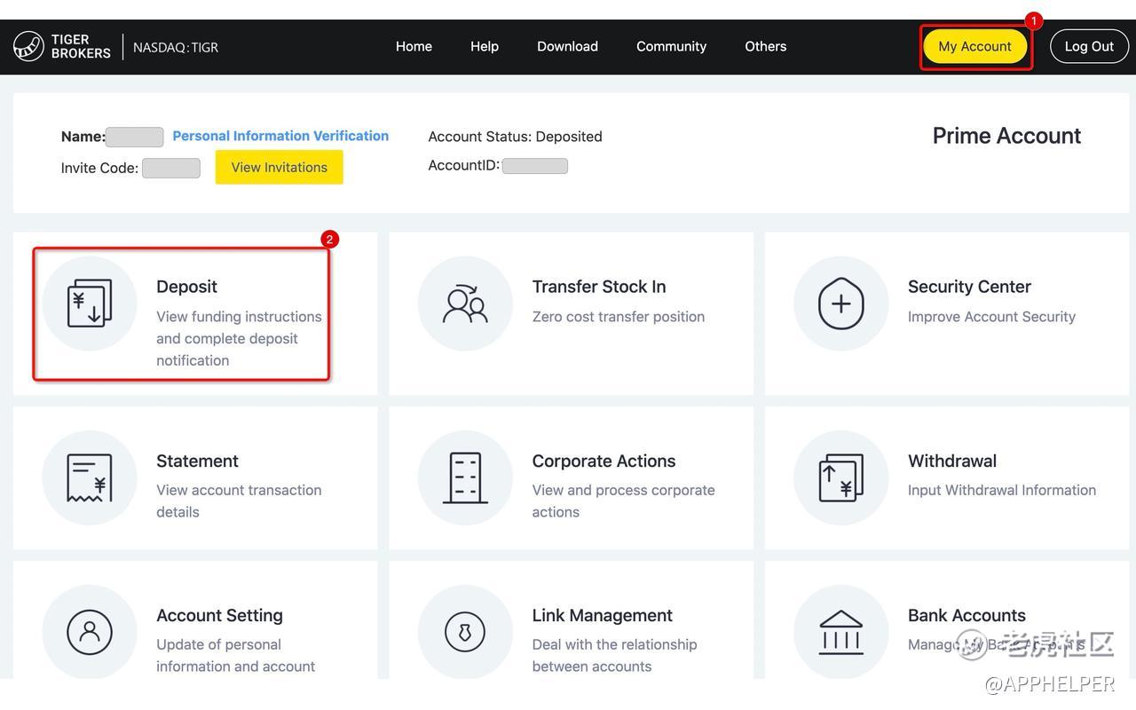
Task: Click the Tiger Brokers logo
Action: pos(62,46)
